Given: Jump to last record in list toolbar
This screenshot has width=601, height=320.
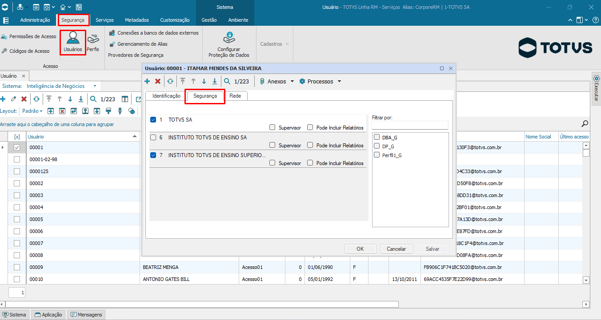Looking at the screenshot, I should click(x=81, y=99).
